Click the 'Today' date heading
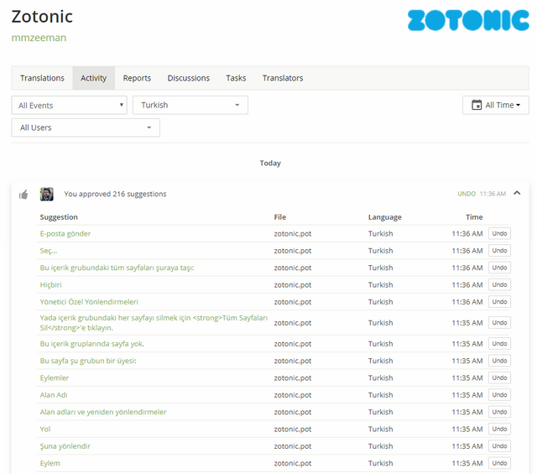 coord(270,163)
